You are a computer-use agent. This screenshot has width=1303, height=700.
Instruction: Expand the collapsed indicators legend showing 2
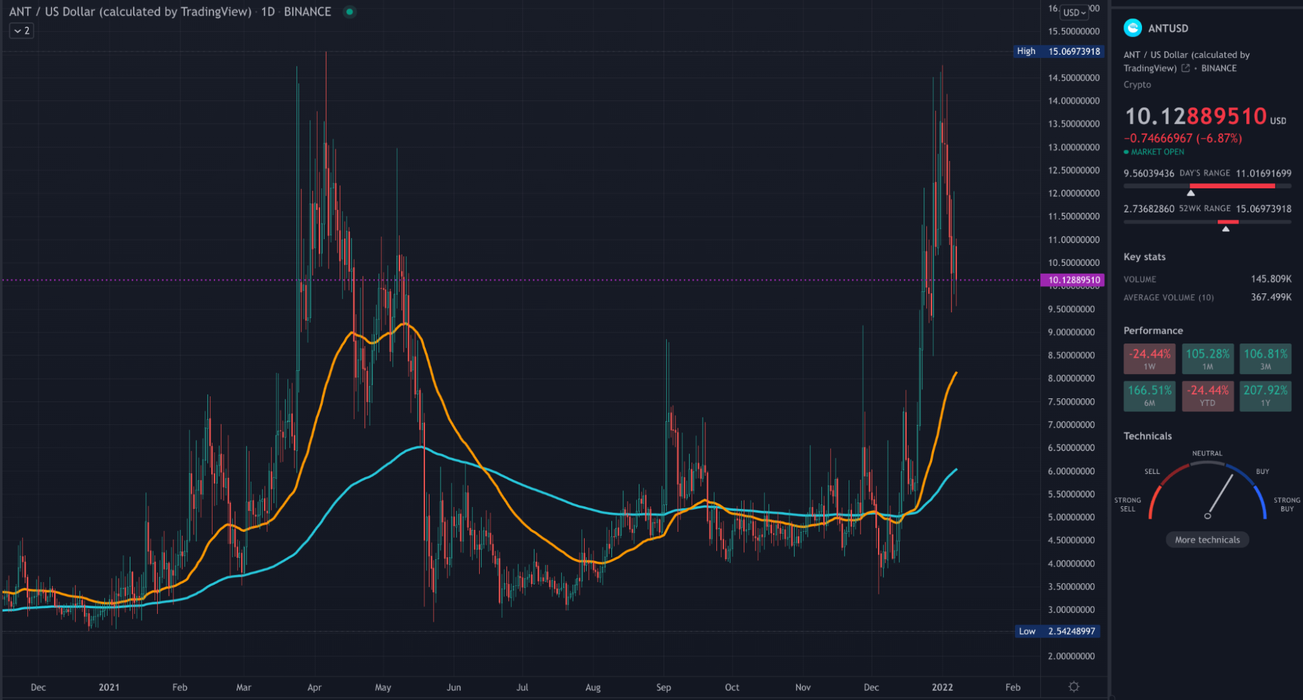point(22,31)
